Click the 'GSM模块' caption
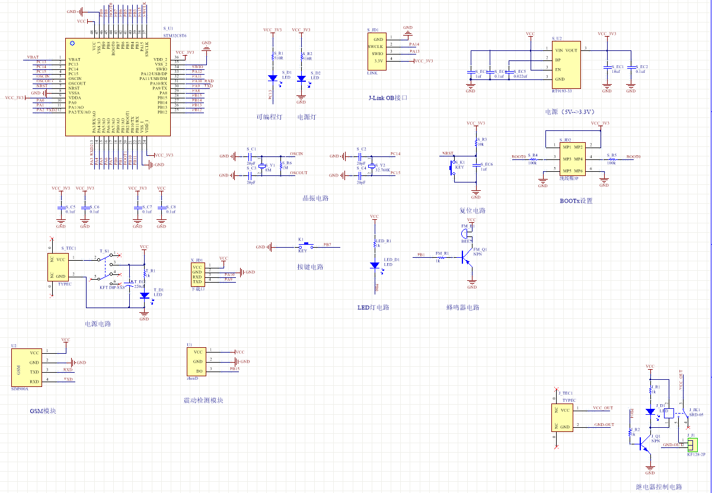The width and height of the screenshot is (712, 493). pyautogui.click(x=43, y=411)
